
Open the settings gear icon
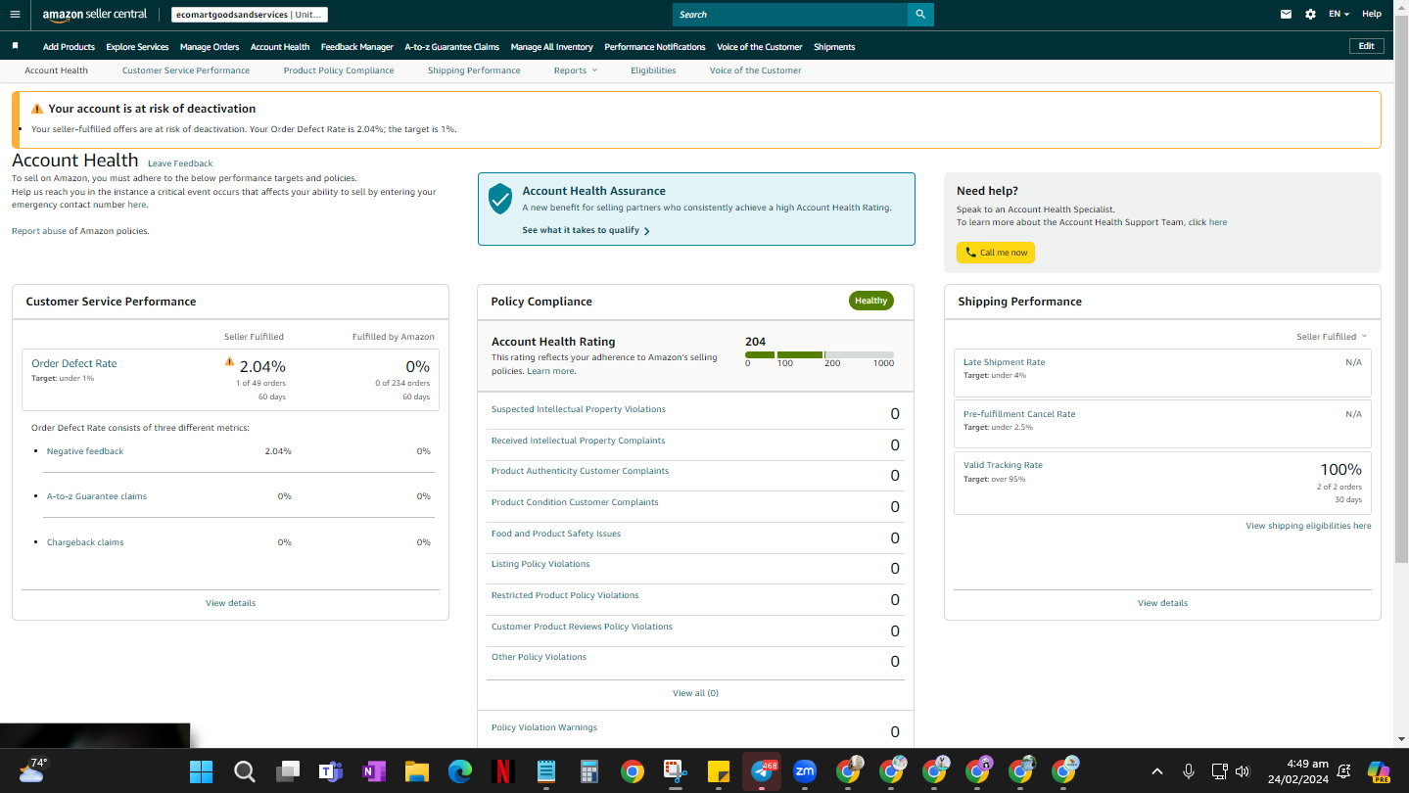coord(1311,15)
